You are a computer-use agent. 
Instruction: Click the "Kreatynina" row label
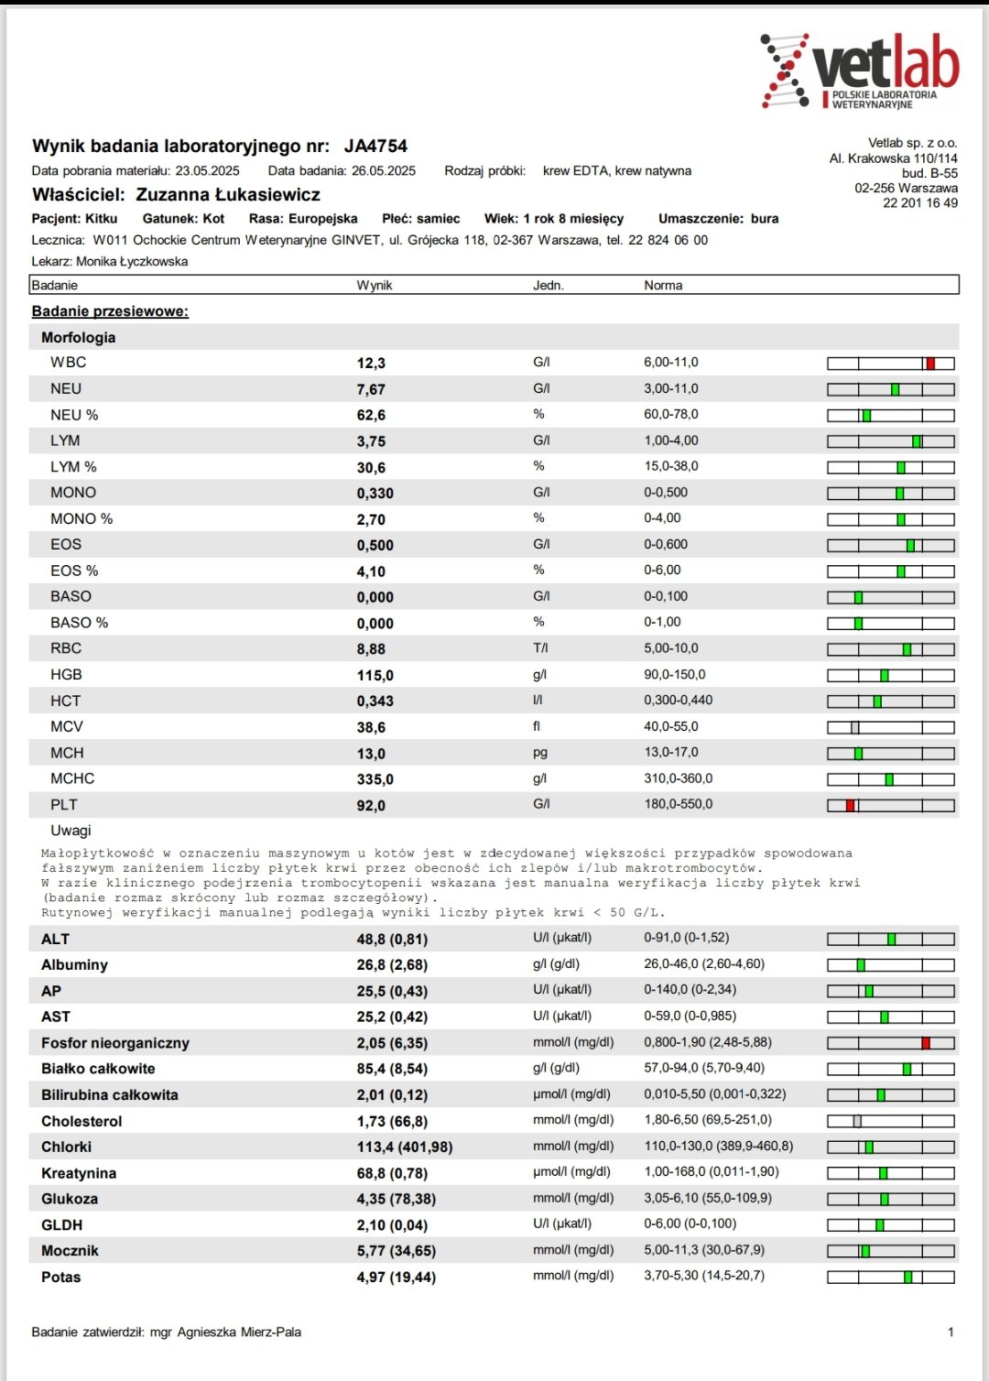[x=79, y=1174]
